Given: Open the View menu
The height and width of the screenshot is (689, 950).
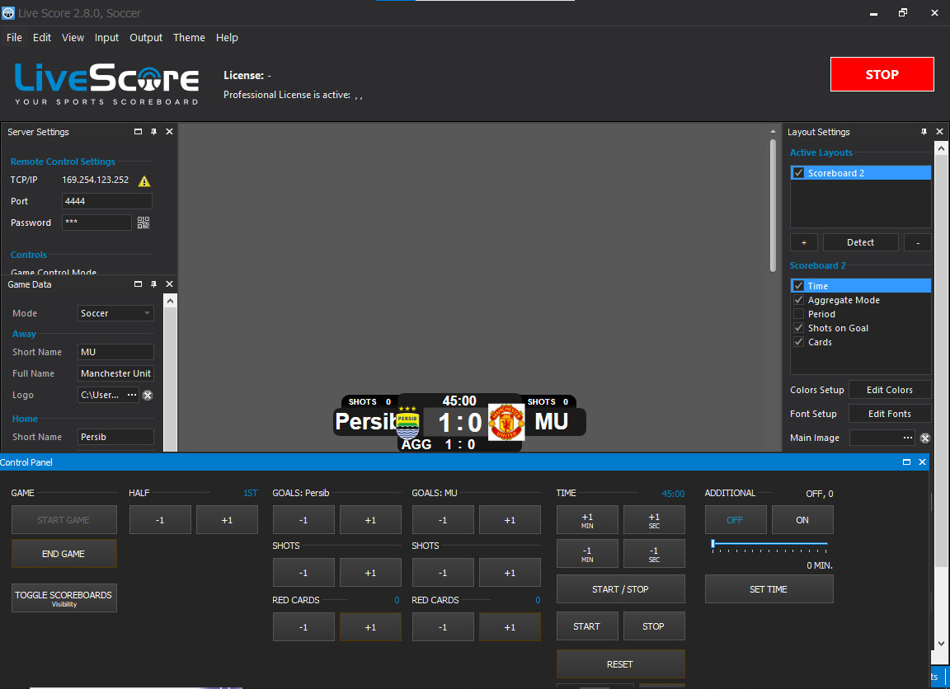Looking at the screenshot, I should coord(73,38).
